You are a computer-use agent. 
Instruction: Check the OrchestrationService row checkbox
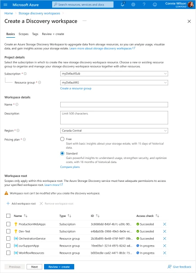(8, 238)
